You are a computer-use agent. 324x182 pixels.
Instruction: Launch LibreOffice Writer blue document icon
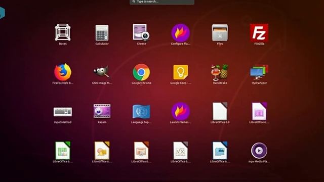pyautogui.click(x=220, y=151)
